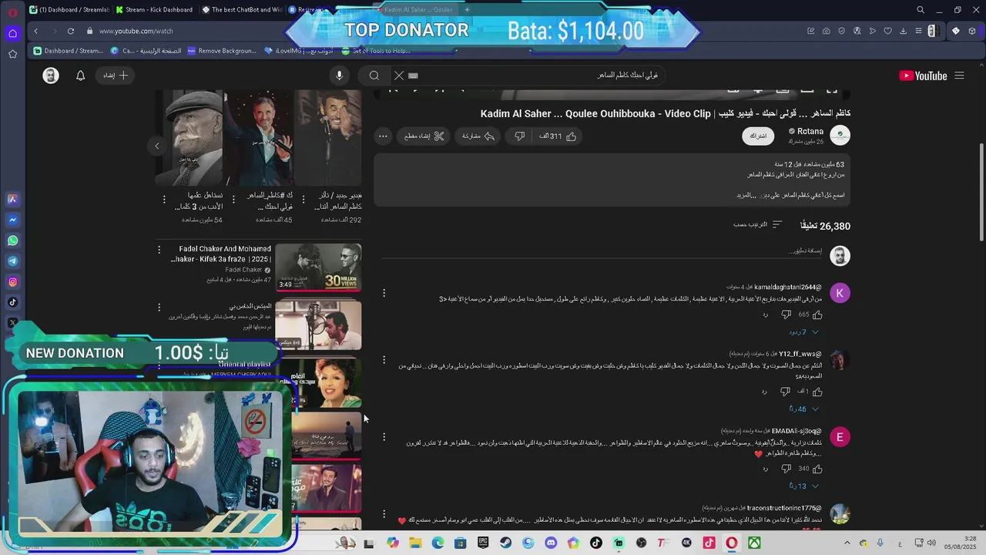986x555 pixels.
Task: Open Remove Background bookmark
Action: [x=221, y=51]
